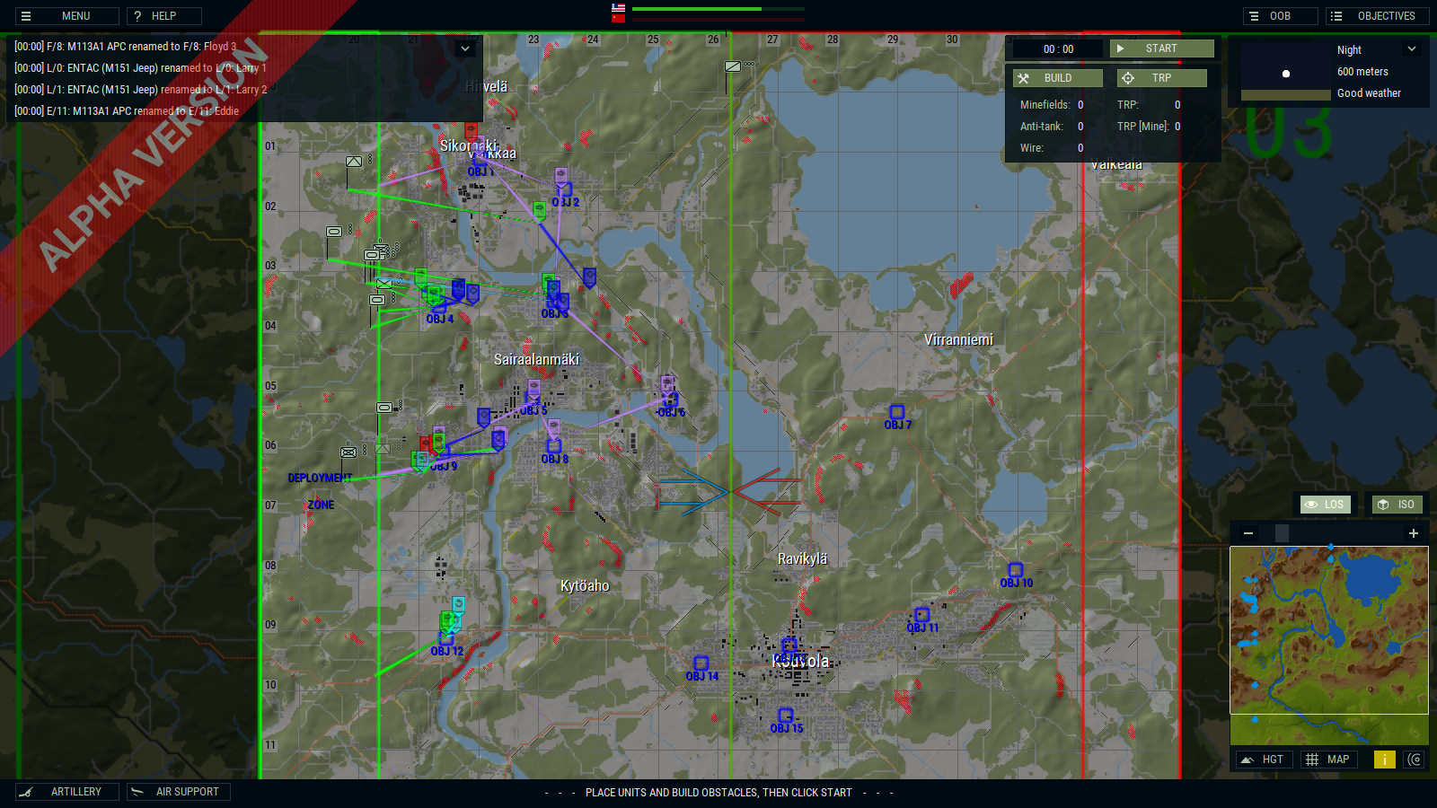Click the terrain minimap thumbnail
1437x808 pixels.
coord(1329,645)
